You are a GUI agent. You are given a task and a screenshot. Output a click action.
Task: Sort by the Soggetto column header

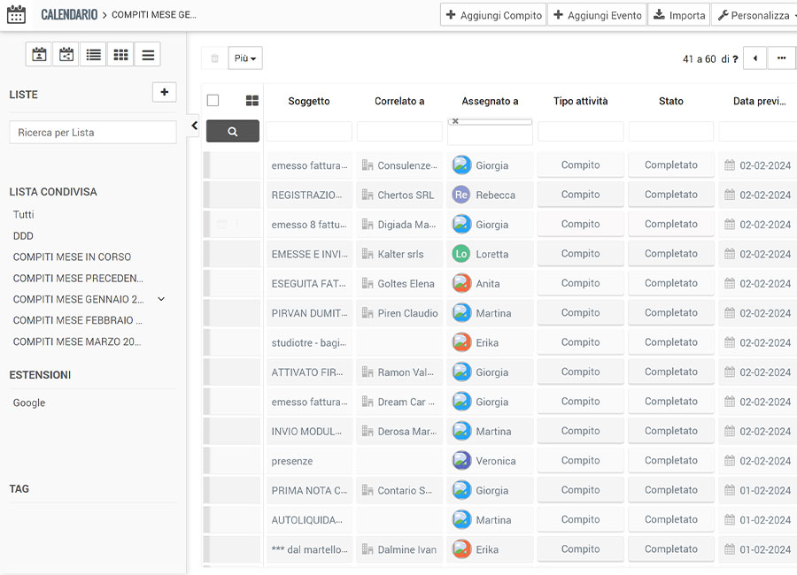click(x=309, y=101)
